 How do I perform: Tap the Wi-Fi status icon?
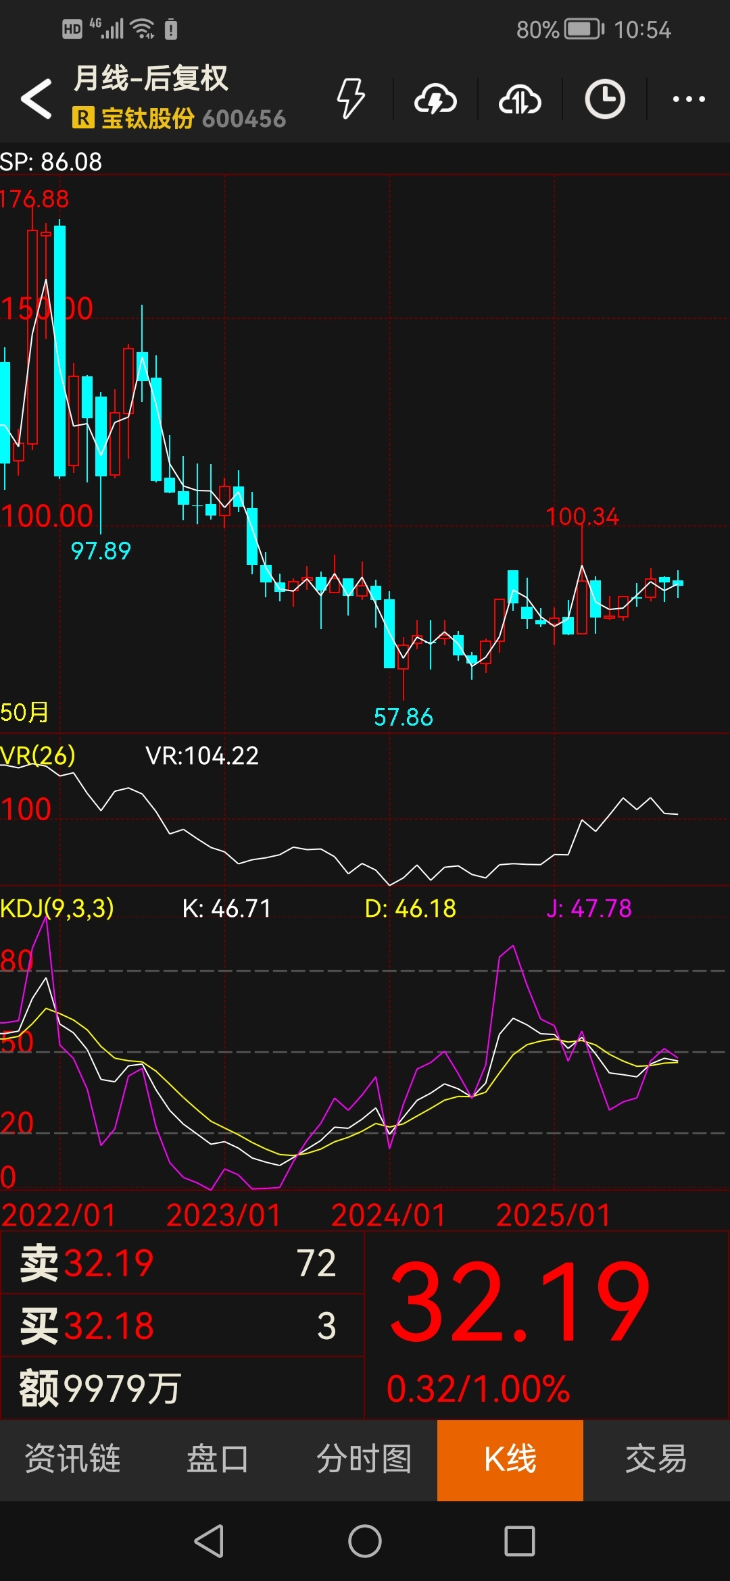pyautogui.click(x=143, y=29)
